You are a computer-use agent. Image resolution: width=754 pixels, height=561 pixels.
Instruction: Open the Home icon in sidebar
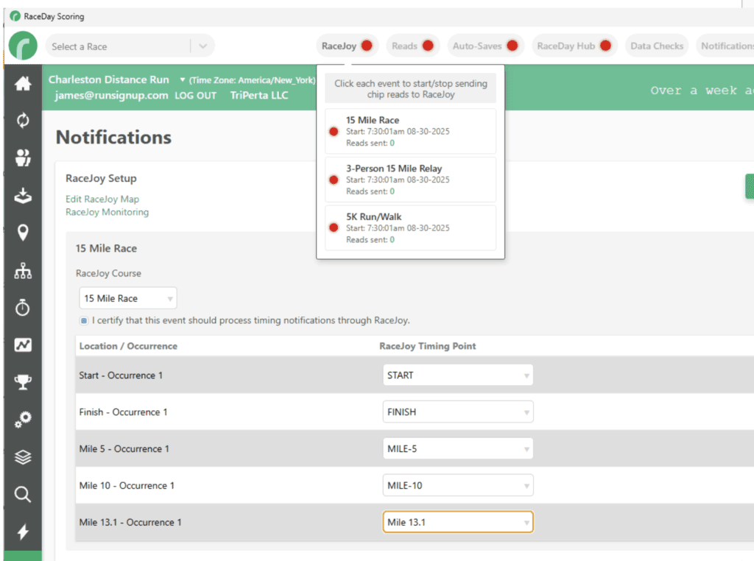click(x=23, y=83)
